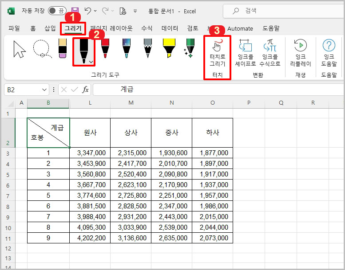Screen dimensions: 345x270
Task: Open Customize Quick Access Toolbar dropdown
Action: 135,11
